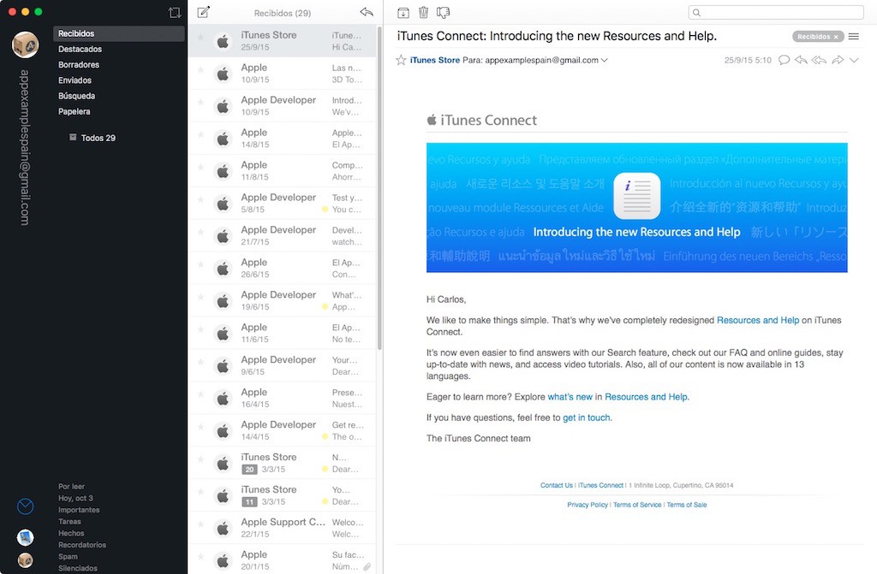Open the Todos 29 folder
Screen dimensions: 877x574
click(92, 138)
